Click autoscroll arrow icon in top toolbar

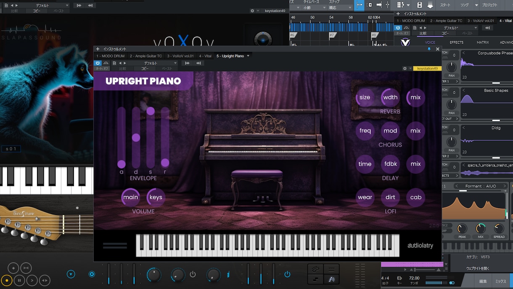pos(379,5)
